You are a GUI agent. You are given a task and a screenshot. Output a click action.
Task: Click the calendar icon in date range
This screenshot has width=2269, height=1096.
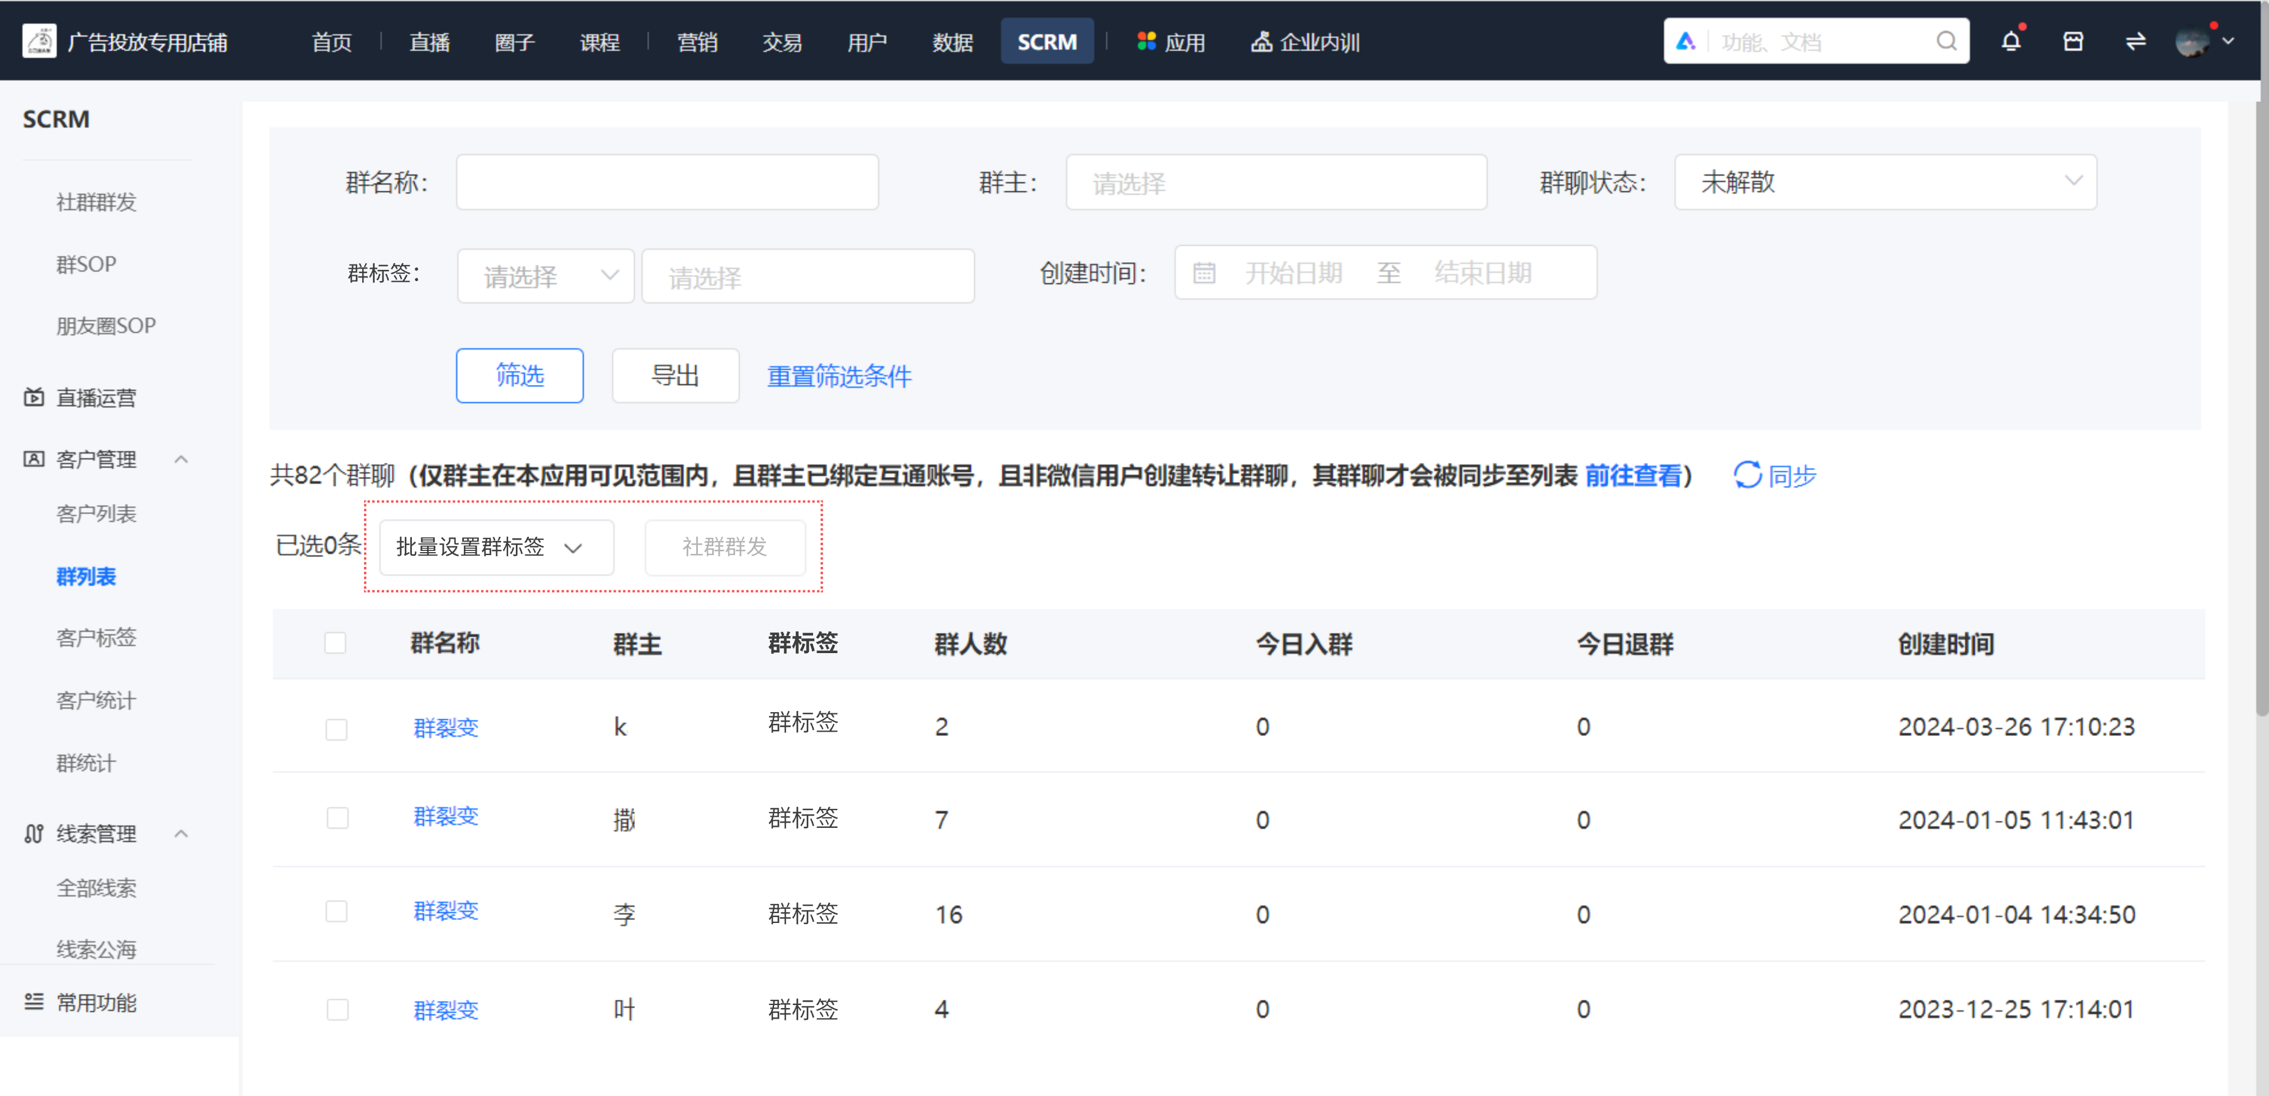(x=1204, y=273)
